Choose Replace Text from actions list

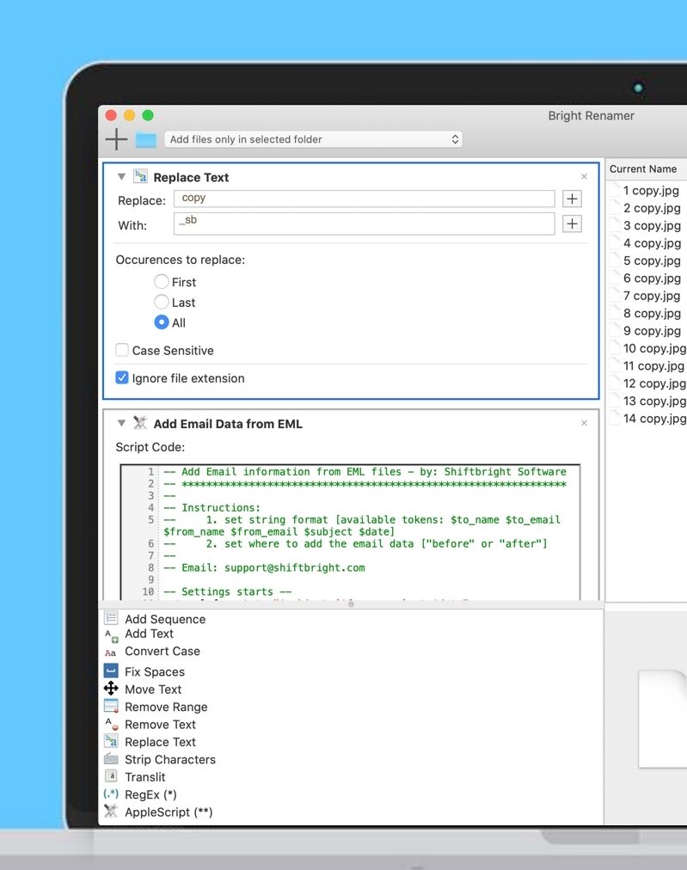(x=160, y=742)
